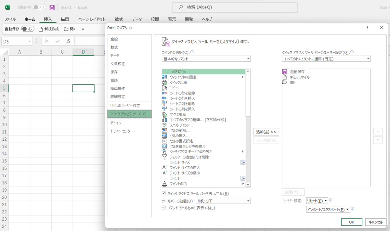Viewport: 390px width, 231px height.
Task: Click the すべてのグラフの種類 chart icon
Action: [164, 120]
